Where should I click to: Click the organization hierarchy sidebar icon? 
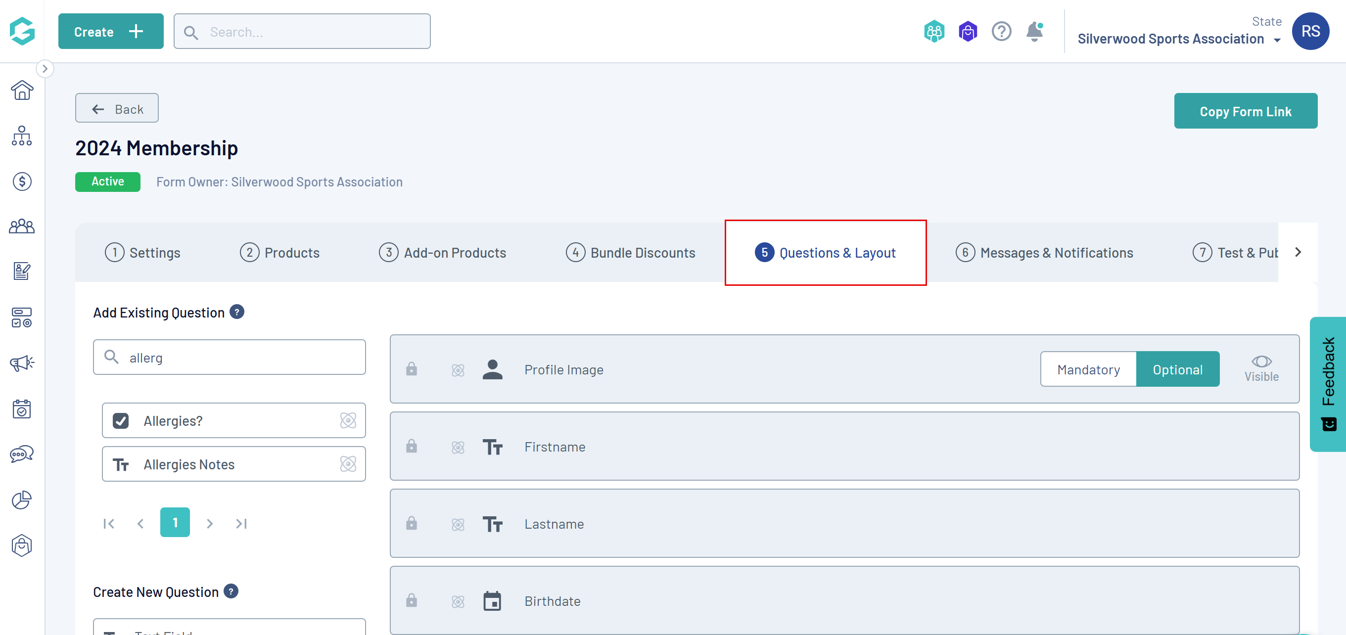[22, 136]
